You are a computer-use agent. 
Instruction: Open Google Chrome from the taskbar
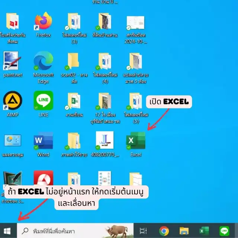pos(164,231)
